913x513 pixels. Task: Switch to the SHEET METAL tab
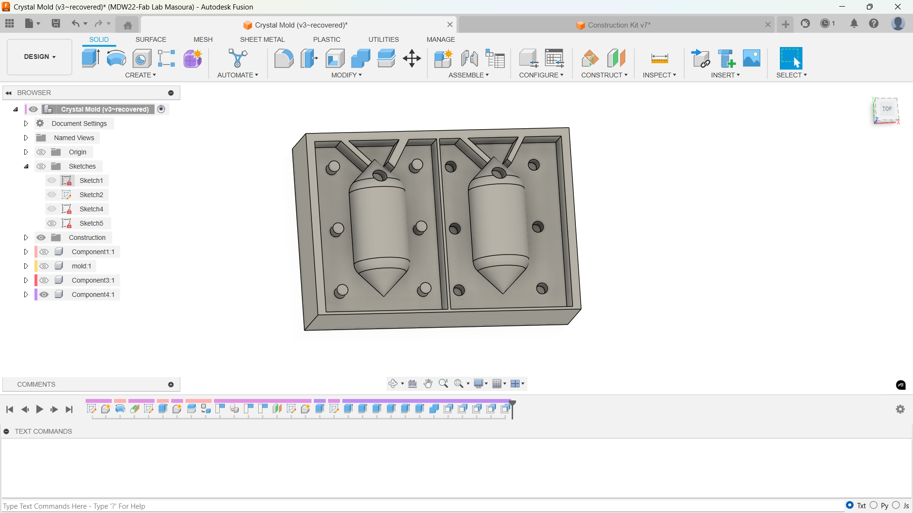pos(262,39)
